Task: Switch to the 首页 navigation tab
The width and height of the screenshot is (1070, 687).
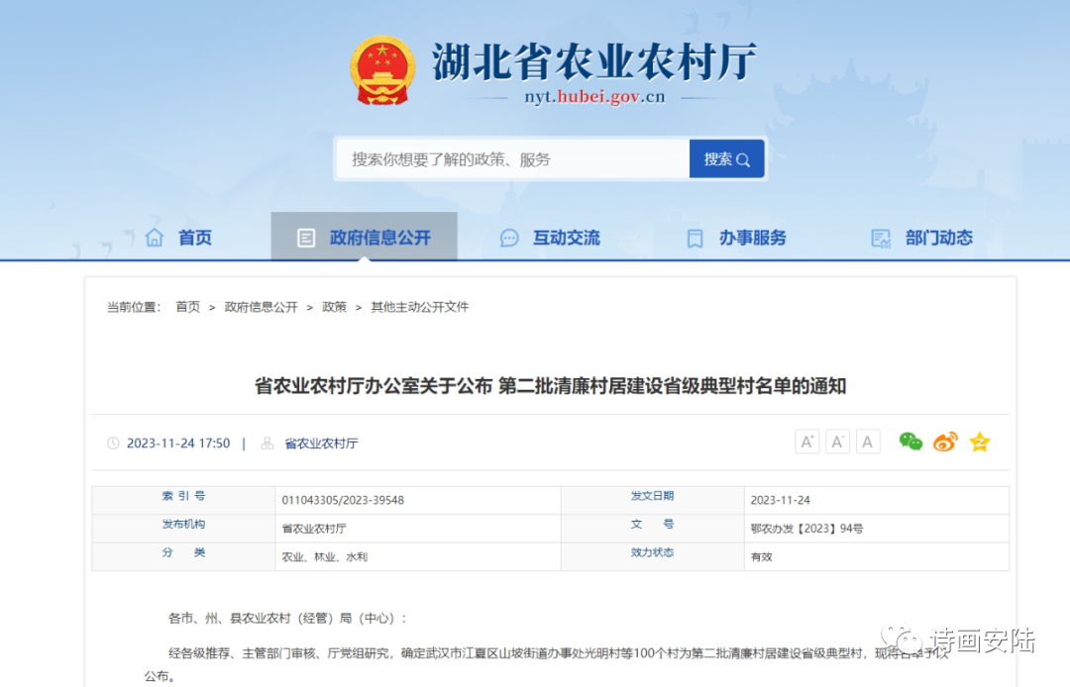Action: [x=194, y=237]
